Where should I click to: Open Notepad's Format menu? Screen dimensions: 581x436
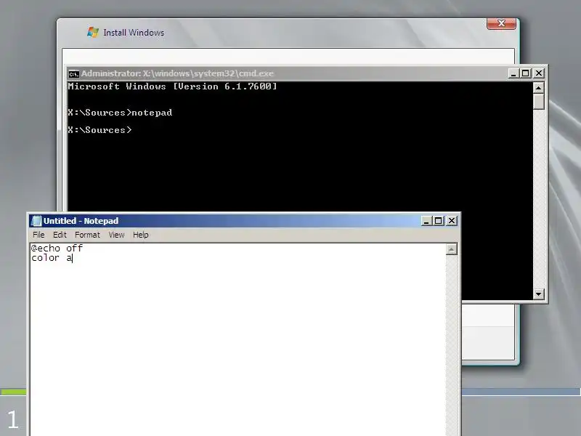pos(87,235)
